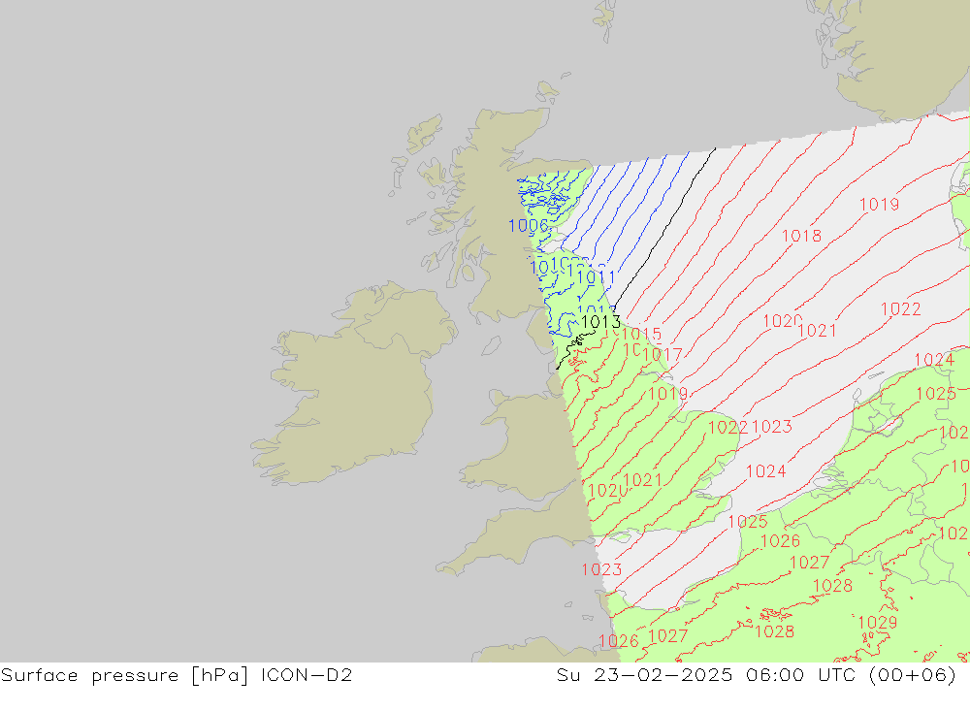Click the 1029 isobar label

click(x=877, y=623)
